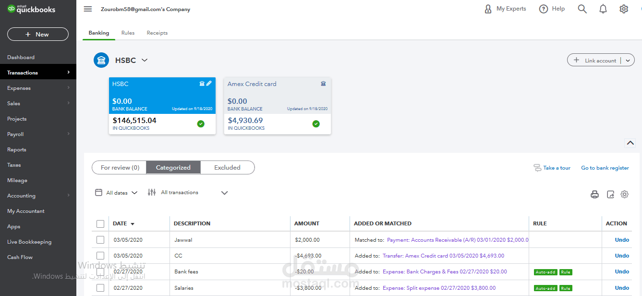The width and height of the screenshot is (642, 296).
Task: Click the Help question mark icon
Action: coord(544,9)
